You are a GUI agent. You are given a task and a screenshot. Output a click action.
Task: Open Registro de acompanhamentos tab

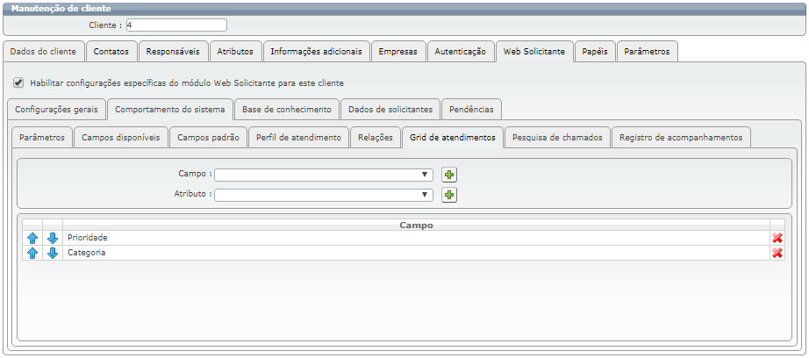681,138
